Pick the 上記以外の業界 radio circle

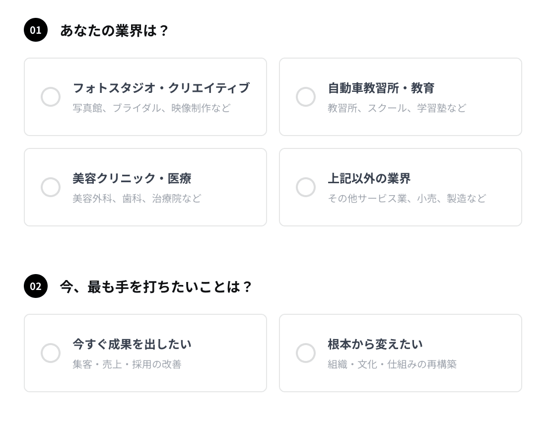[306, 187]
